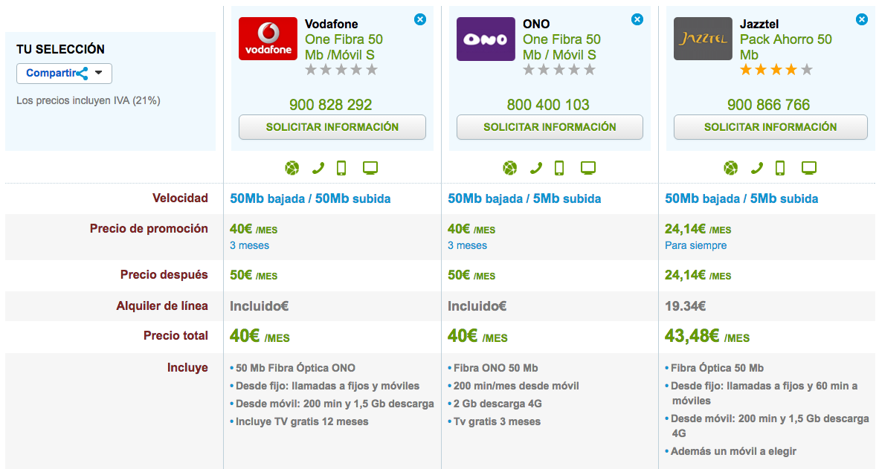Request information for Jazztel Pack Ahorro
879x469 pixels.
click(771, 127)
